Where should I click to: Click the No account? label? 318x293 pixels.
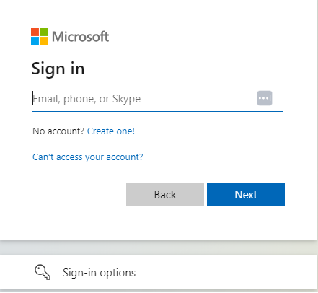point(58,131)
